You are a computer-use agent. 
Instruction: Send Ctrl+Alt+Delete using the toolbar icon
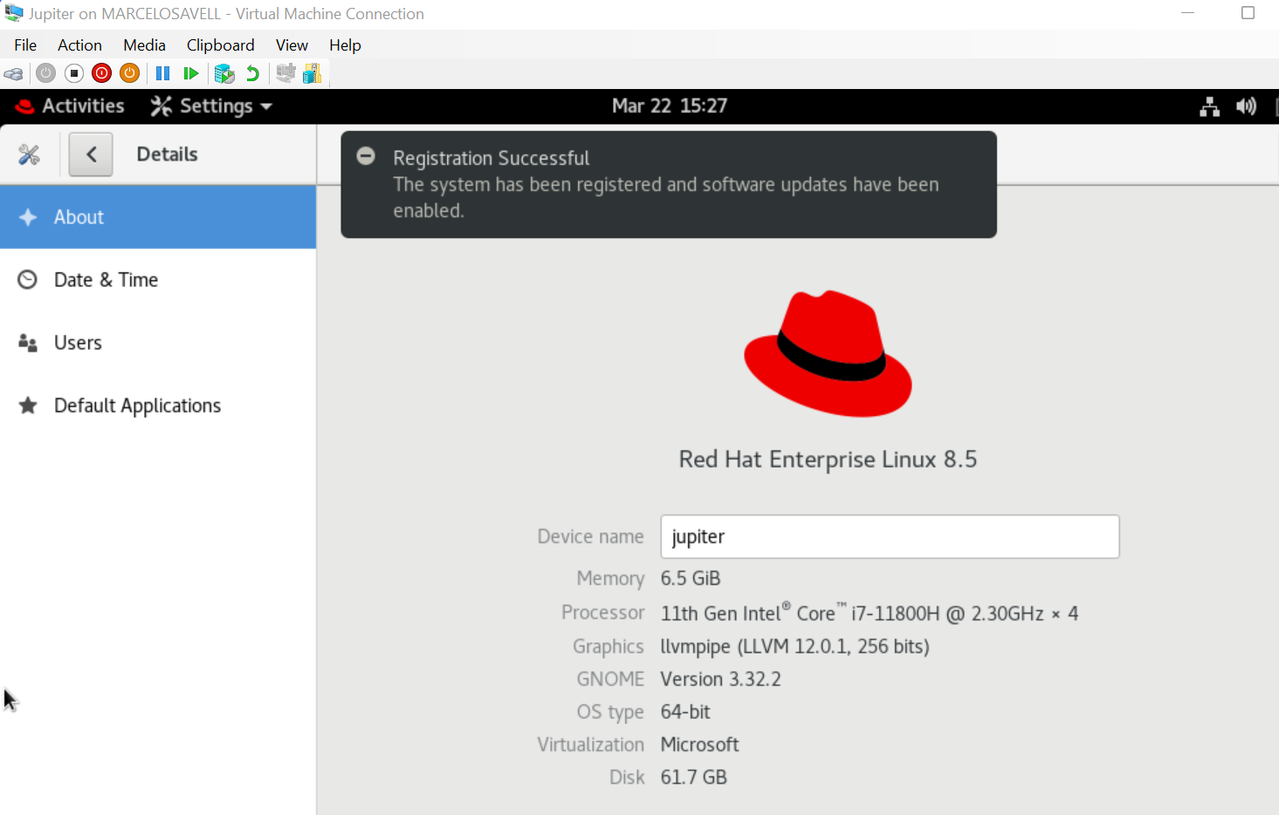pyautogui.click(x=14, y=74)
